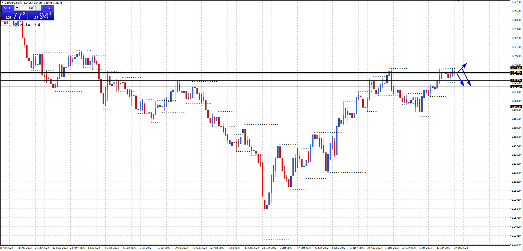Click the GBPUSD,Daily chart title text
The height and width of the screenshot is (251, 523).
click(x=14, y=3)
